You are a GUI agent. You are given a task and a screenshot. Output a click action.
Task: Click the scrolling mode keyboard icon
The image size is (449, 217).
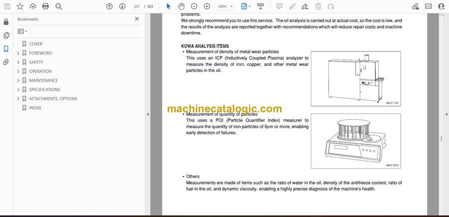coord(260,6)
